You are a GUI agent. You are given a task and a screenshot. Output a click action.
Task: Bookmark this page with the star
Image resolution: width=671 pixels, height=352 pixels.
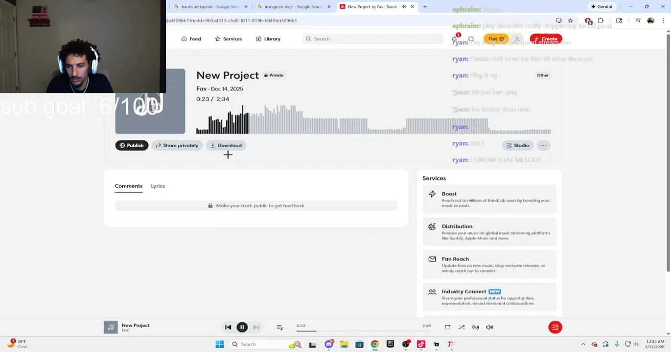(570, 21)
